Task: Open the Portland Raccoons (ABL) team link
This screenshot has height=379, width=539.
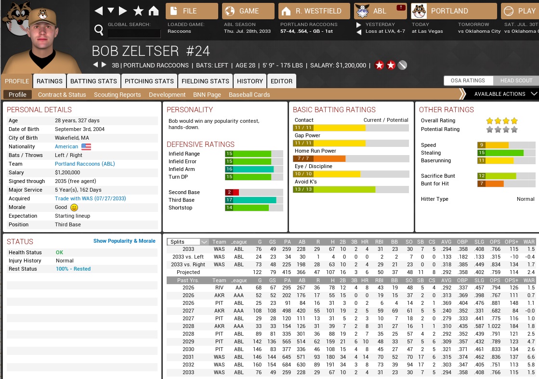Action: 84,164
